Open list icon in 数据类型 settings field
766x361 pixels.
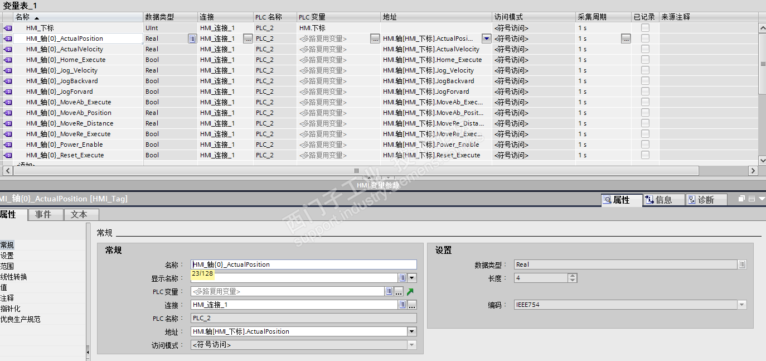tap(742, 264)
